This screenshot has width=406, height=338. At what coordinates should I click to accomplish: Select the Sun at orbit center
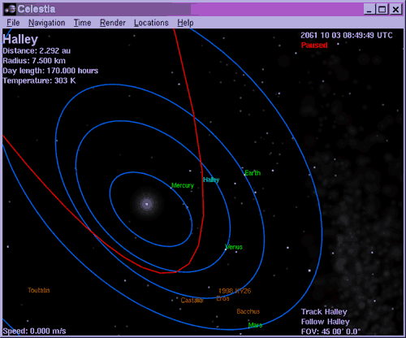click(x=147, y=204)
